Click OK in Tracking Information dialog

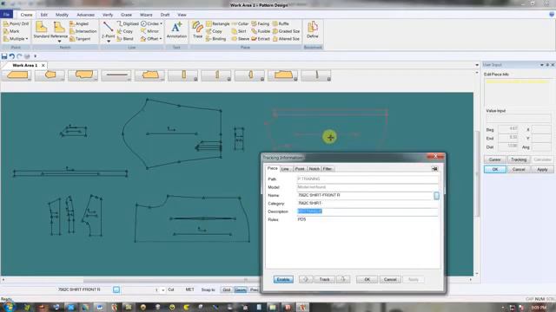pos(367,279)
